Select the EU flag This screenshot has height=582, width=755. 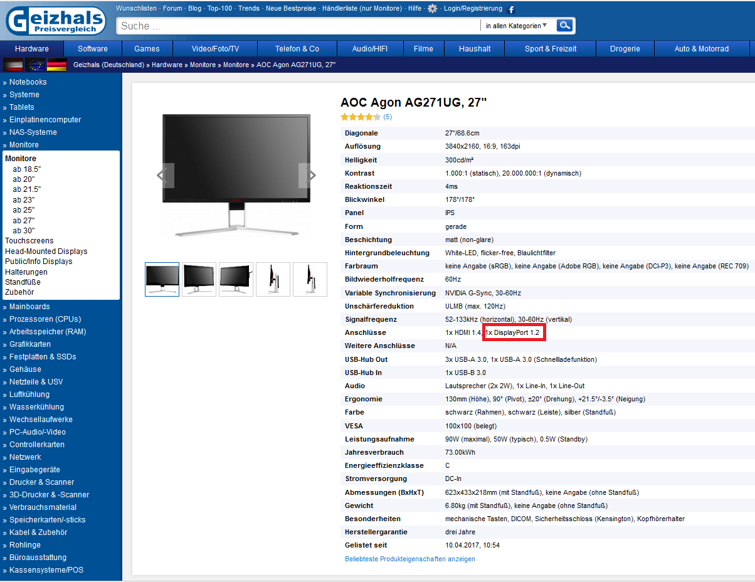(x=34, y=64)
